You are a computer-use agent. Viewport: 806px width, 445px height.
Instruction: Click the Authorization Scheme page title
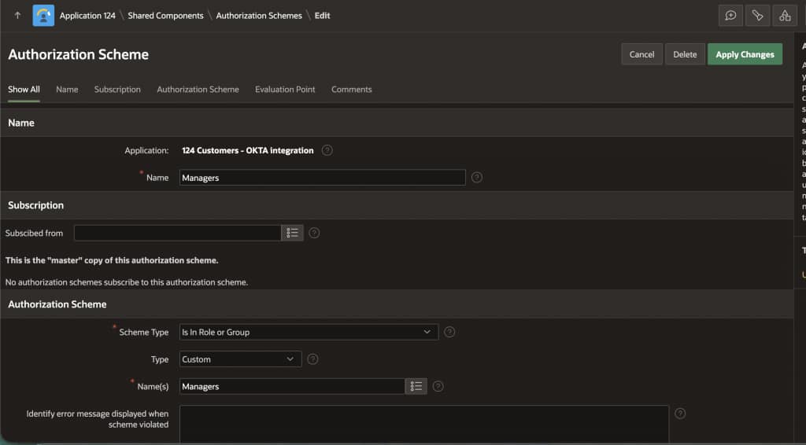pyautogui.click(x=78, y=54)
